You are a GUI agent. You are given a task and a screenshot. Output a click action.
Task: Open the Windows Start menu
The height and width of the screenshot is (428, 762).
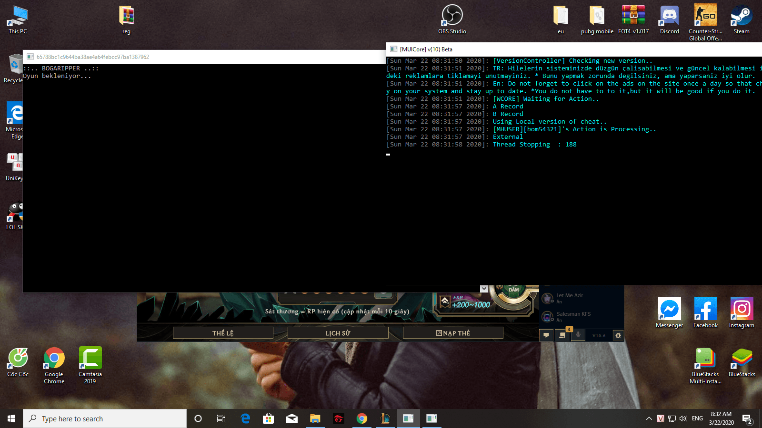point(11,418)
